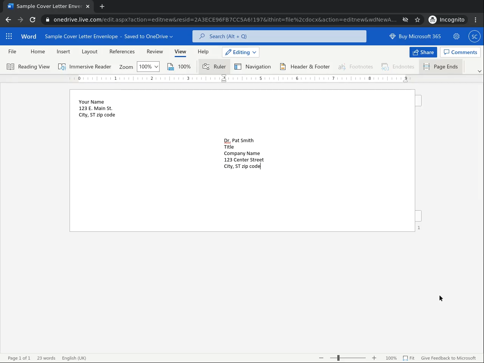The height and width of the screenshot is (363, 484).
Task: Open Header & Footer editing
Action: point(305,67)
